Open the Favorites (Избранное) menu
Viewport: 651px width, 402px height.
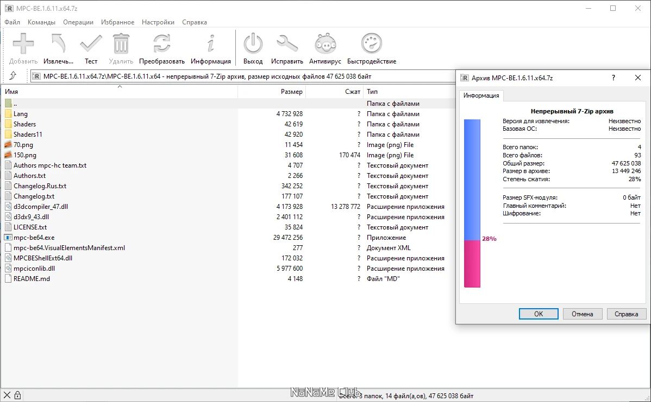click(x=117, y=22)
